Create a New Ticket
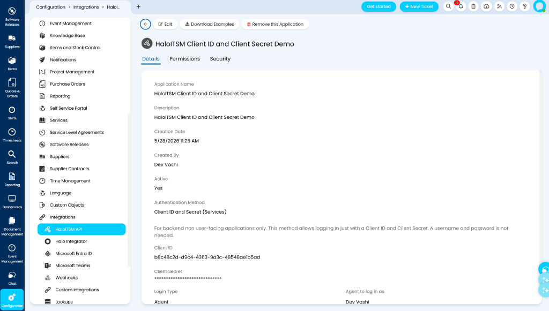 tap(419, 6)
